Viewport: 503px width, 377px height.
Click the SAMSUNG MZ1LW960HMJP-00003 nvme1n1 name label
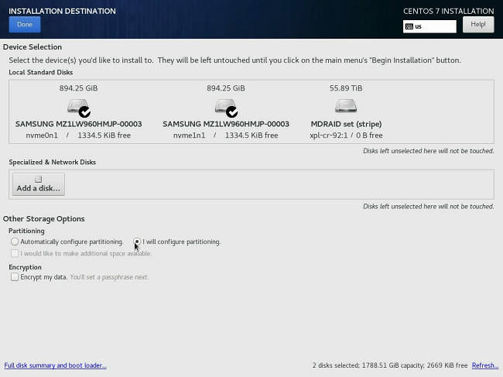coord(226,124)
